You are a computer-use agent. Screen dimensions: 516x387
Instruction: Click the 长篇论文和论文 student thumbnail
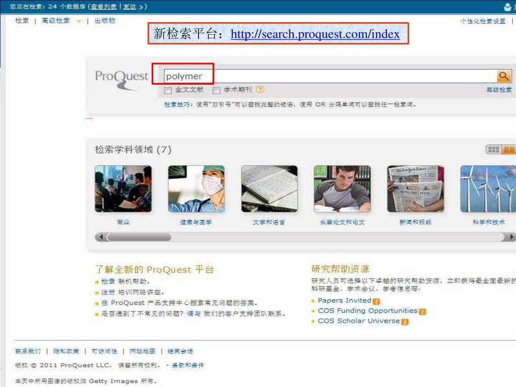click(x=342, y=189)
